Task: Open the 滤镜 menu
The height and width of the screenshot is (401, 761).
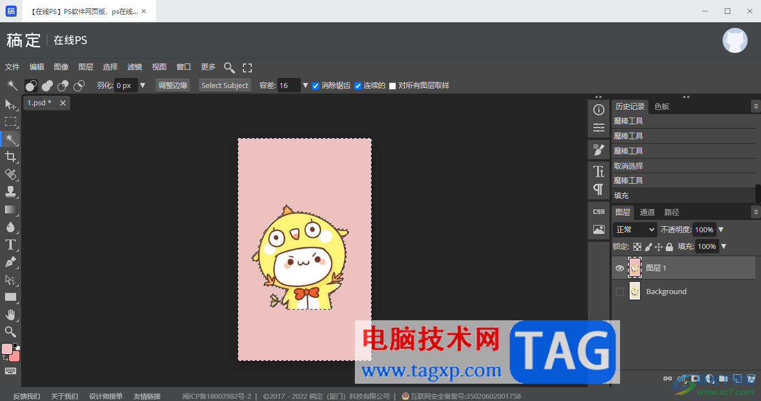Action: point(135,67)
